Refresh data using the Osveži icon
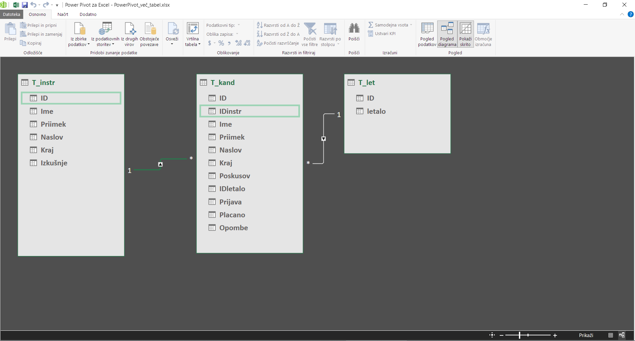635x341 pixels. 172,33
